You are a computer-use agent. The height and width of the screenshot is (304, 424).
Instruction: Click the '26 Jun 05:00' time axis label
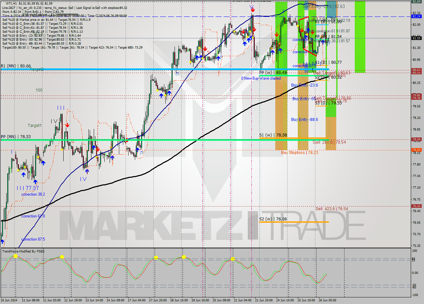pyautogui.click(x=328, y=300)
